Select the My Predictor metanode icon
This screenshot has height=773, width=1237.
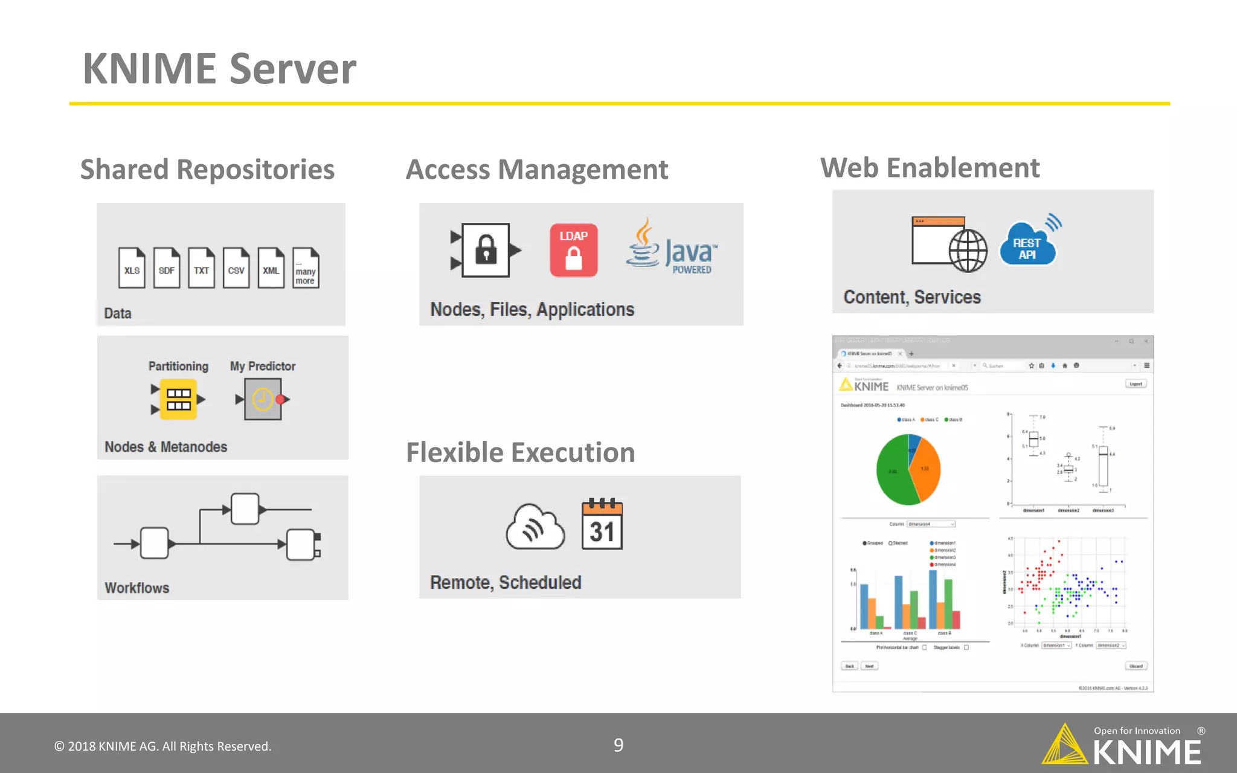(x=263, y=399)
